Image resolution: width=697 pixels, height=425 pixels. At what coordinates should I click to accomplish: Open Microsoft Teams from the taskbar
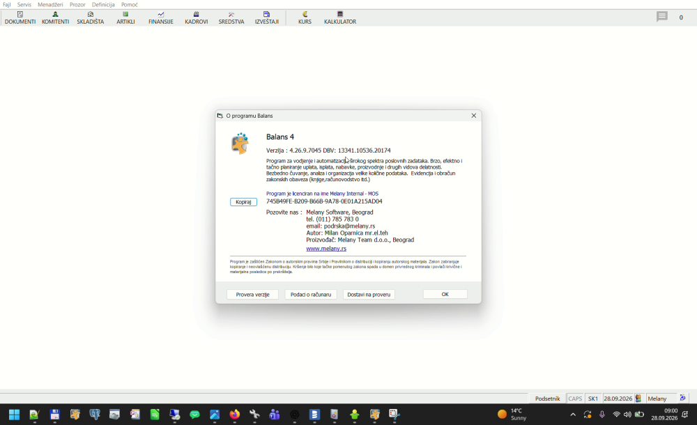[x=274, y=415]
